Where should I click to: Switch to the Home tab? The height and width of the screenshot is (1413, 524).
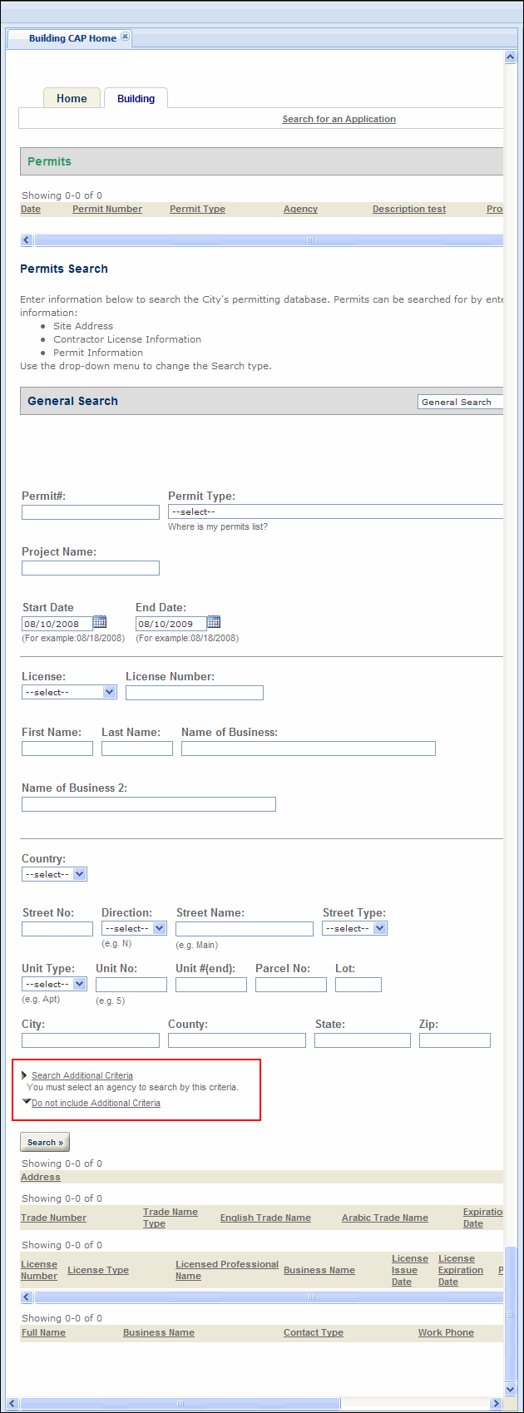coord(72,98)
